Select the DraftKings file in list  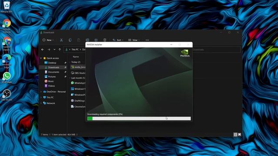[x=78, y=101]
